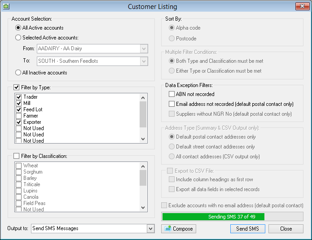Choose Selected Active accounts option
Image resolution: width=312 pixels, height=240 pixels.
18,38
